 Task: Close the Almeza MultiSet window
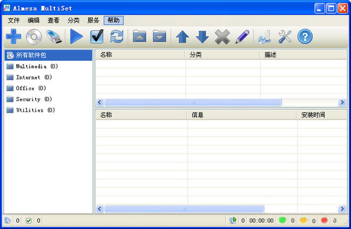343,9
